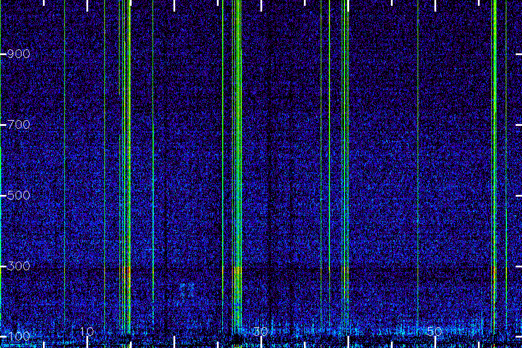The width and height of the screenshot is (522, 348).
Task: Select the 700 label on the vertical axis
Action: 19,125
